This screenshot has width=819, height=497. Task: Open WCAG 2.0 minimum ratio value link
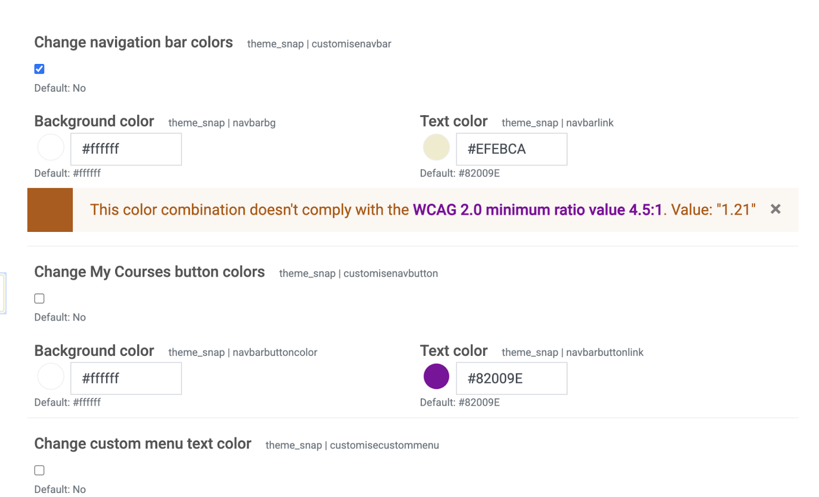click(x=537, y=210)
